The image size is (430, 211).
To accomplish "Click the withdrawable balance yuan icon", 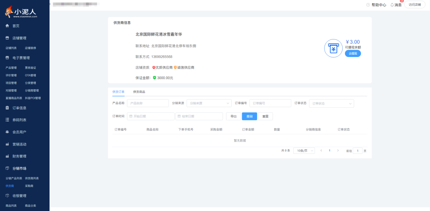I will [x=333, y=48].
